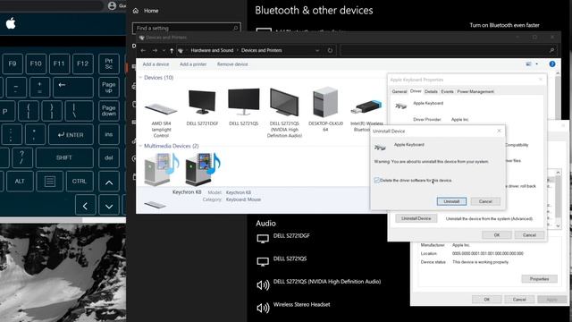Click the driver list scrollbar down arrow
The height and width of the screenshot is (322, 572).
click(x=558, y=225)
